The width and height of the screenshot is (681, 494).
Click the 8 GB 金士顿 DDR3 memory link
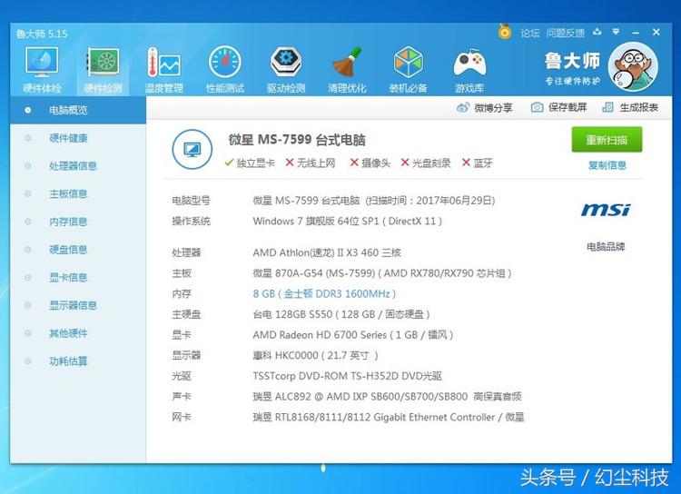(x=324, y=294)
